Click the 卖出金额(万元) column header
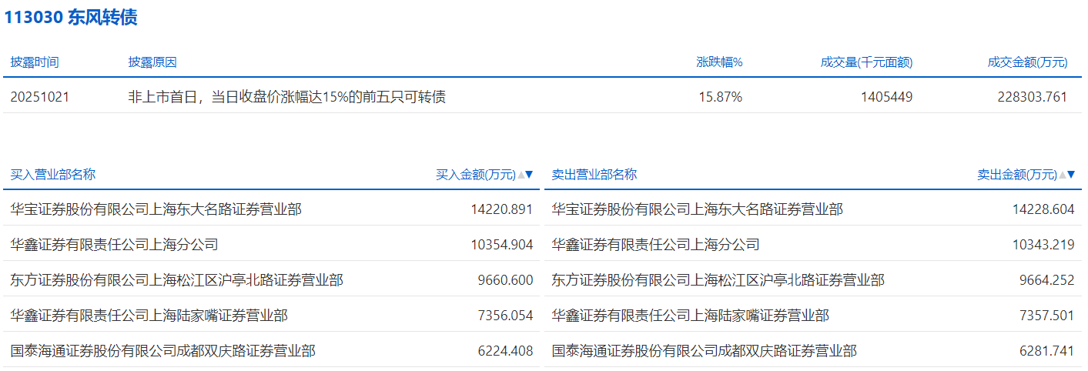Viewport: 1088px width, 371px height. (1017, 175)
